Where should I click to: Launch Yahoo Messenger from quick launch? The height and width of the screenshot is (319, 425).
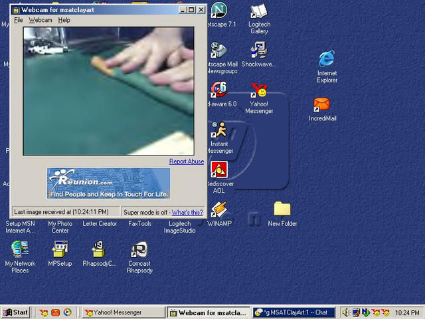[x=43, y=313]
